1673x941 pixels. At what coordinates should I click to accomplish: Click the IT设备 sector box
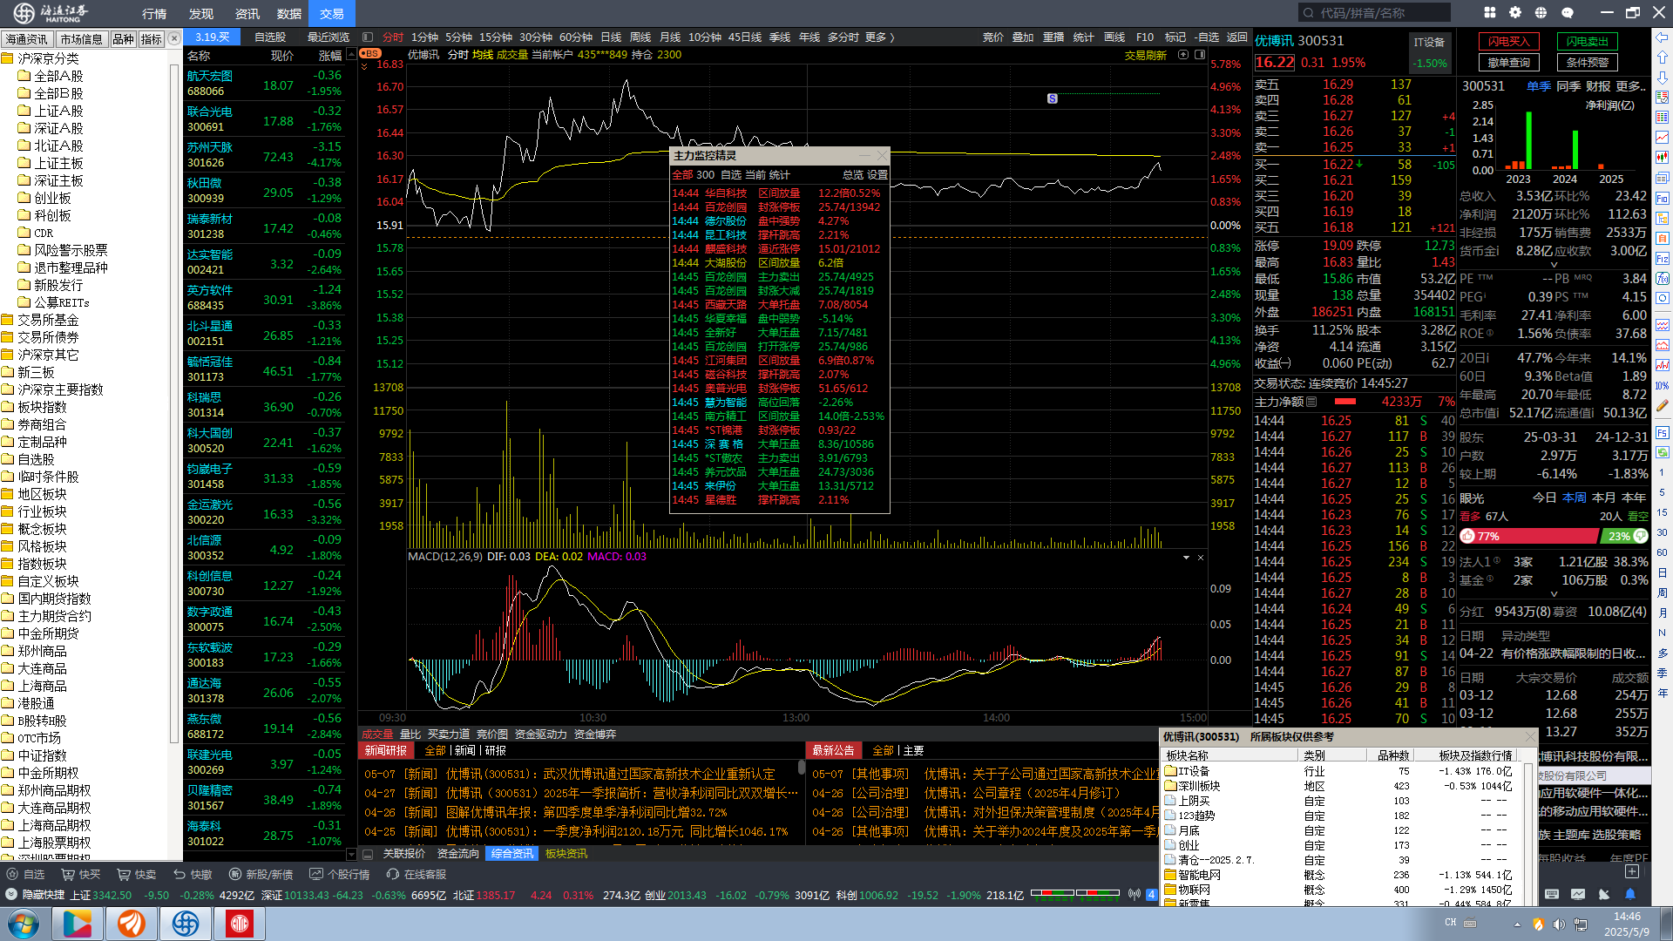[1430, 52]
